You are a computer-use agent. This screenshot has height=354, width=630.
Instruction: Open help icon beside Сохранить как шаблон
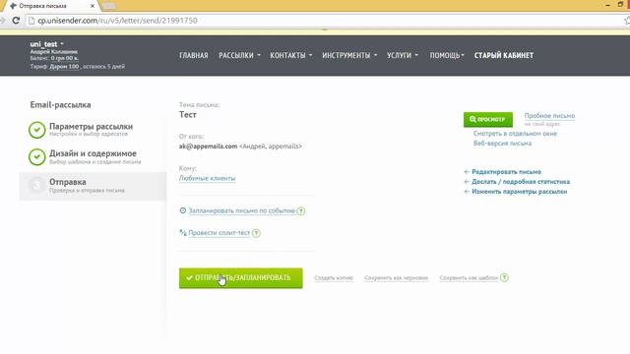coord(504,277)
